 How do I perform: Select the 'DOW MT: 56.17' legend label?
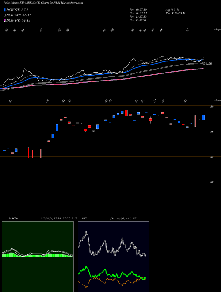19,15
